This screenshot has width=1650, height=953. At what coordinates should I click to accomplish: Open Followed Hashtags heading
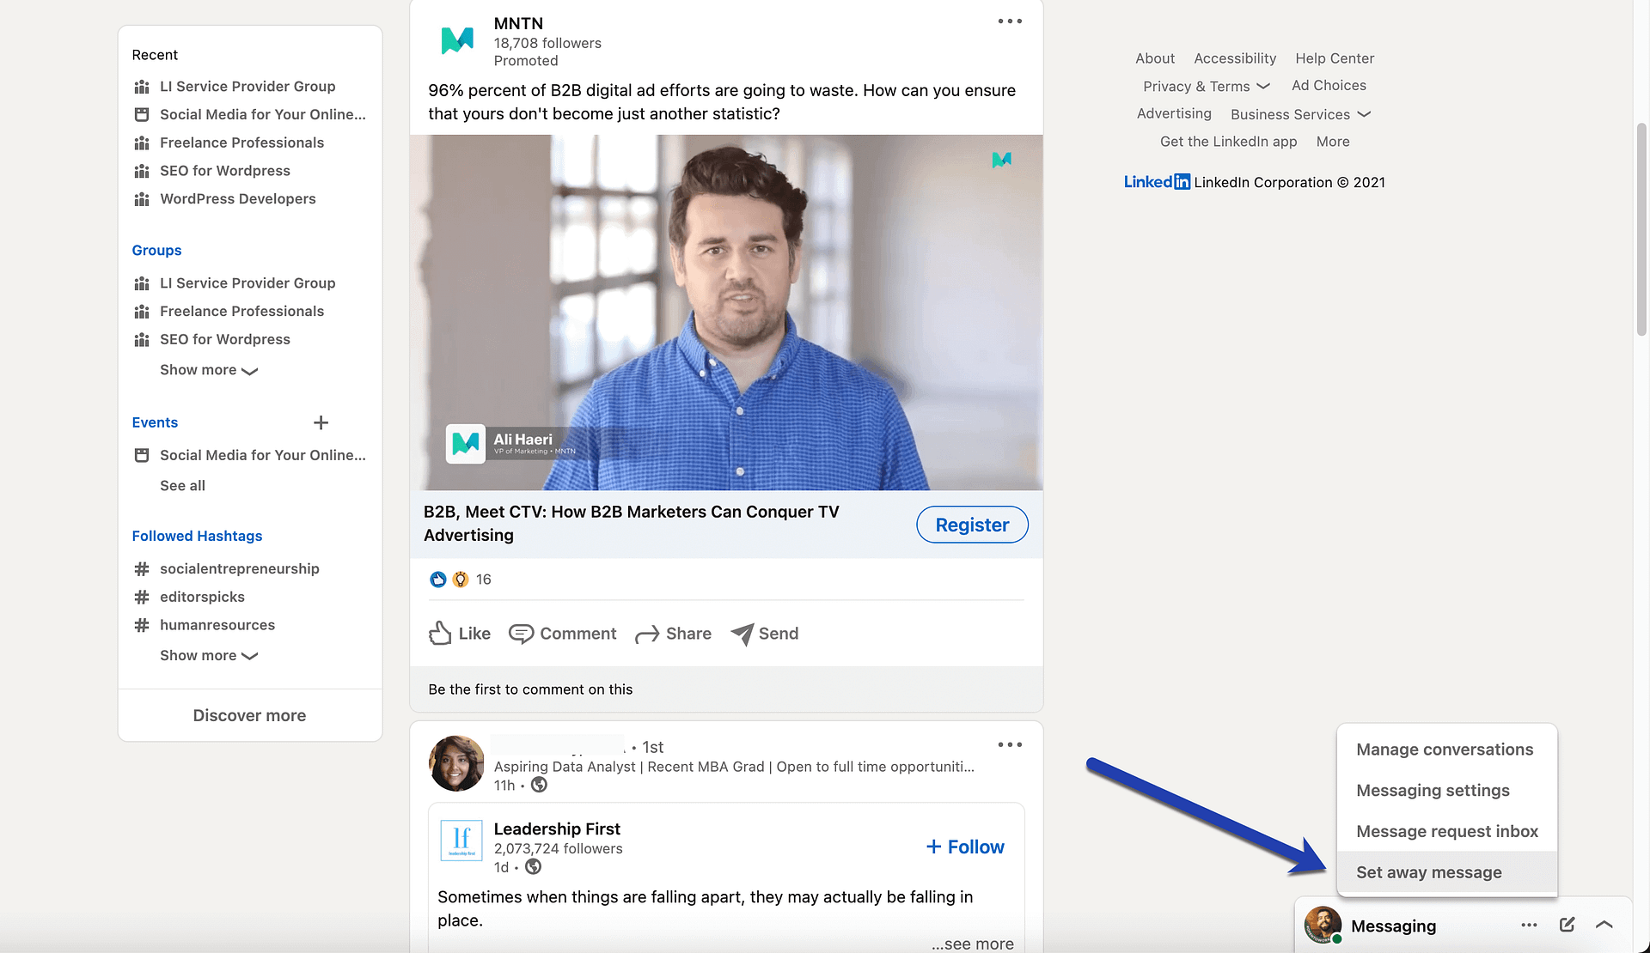point(197,536)
